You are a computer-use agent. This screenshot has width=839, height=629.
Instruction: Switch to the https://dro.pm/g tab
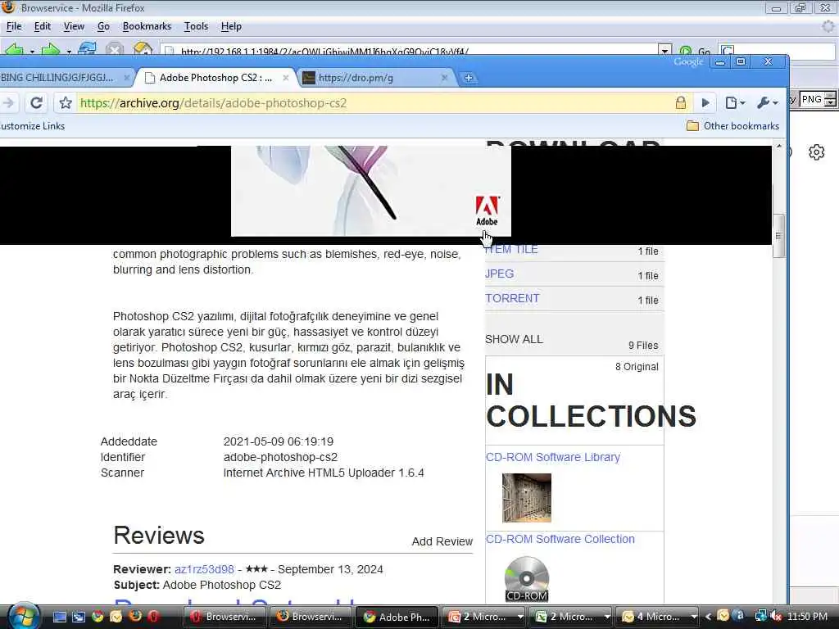click(374, 78)
